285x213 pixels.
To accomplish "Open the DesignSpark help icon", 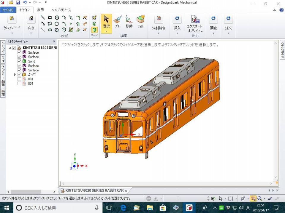I will click(x=281, y=10).
